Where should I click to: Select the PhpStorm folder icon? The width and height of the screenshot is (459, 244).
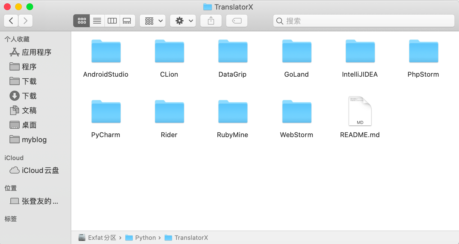[x=424, y=51]
